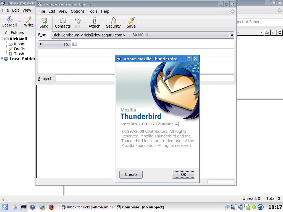
Task: Open the KDE K menu in taskbar
Action: click(4, 207)
